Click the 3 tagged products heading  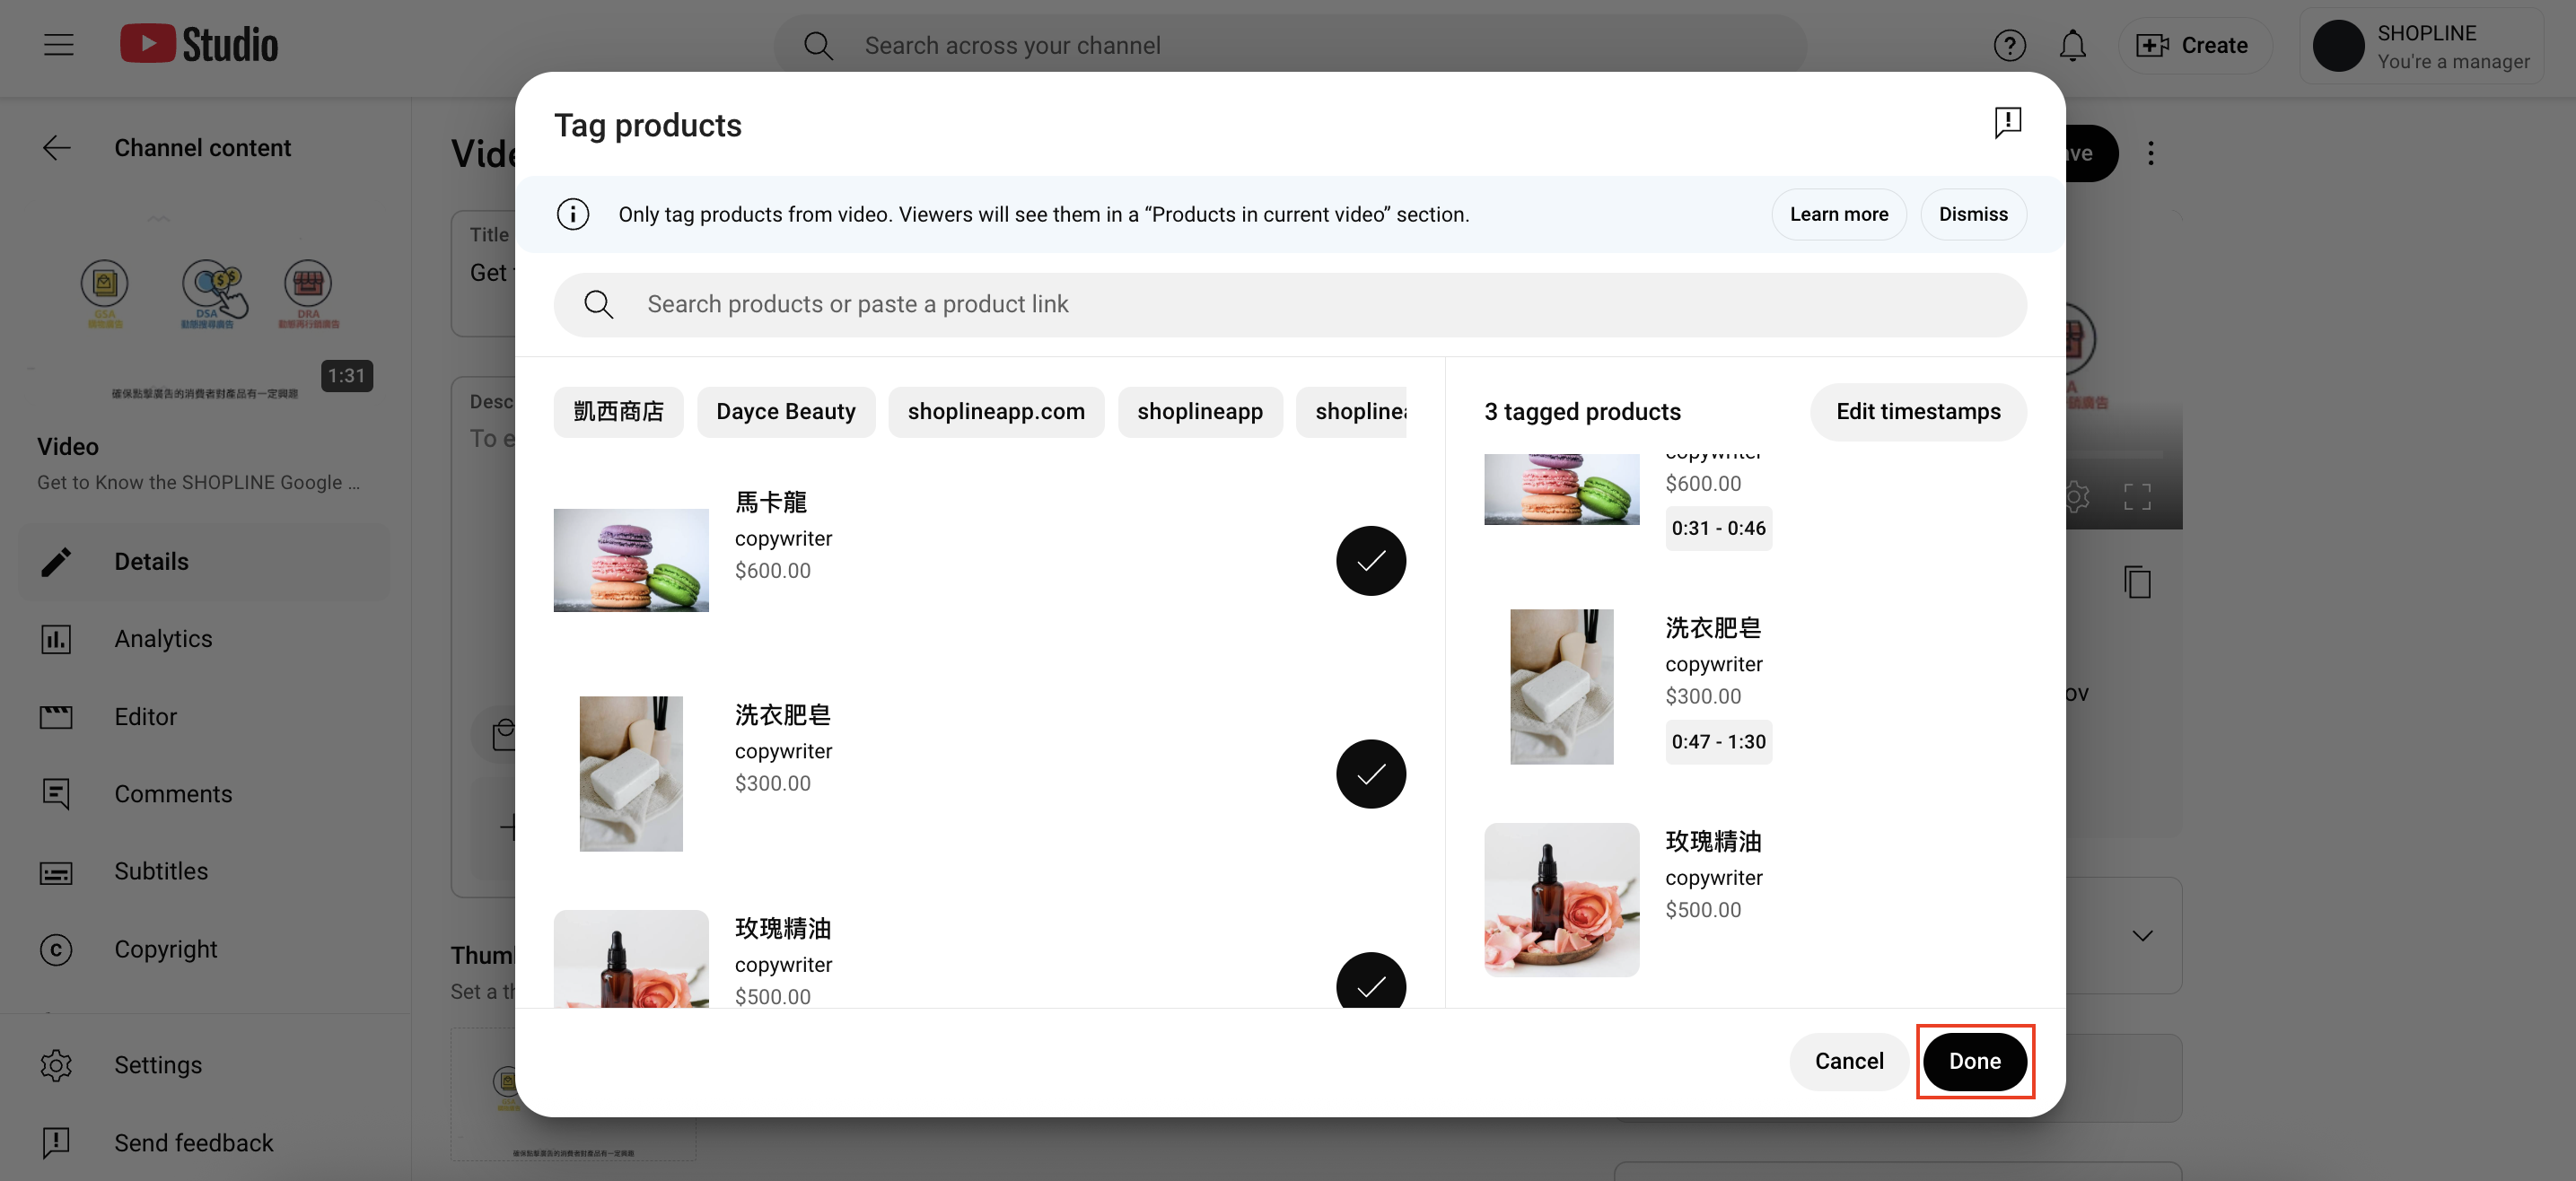coord(1582,412)
